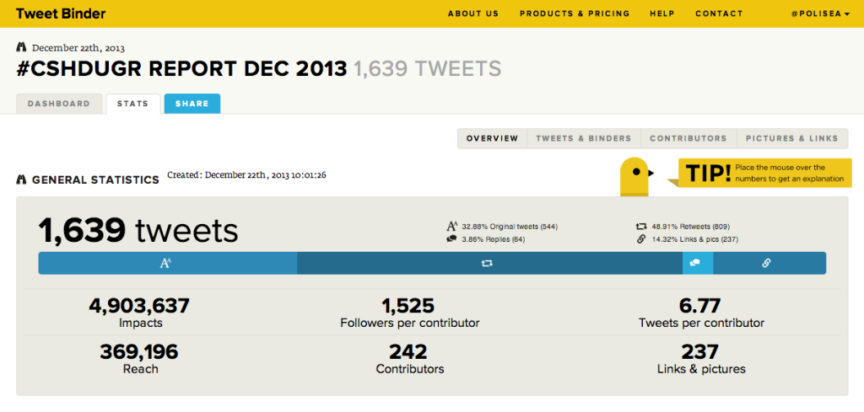Open the About Us page
Viewport: 864px width, 412px height.
pyautogui.click(x=473, y=13)
